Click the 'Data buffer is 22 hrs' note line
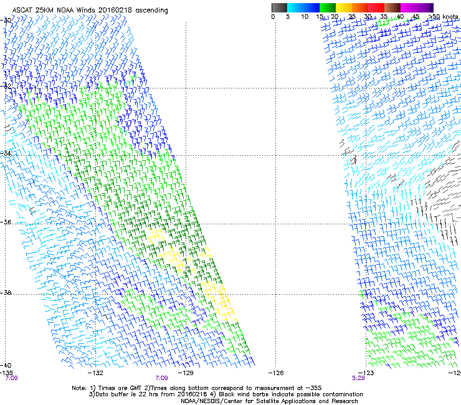Viewport: 461px width, 405px height. pyautogui.click(x=226, y=394)
